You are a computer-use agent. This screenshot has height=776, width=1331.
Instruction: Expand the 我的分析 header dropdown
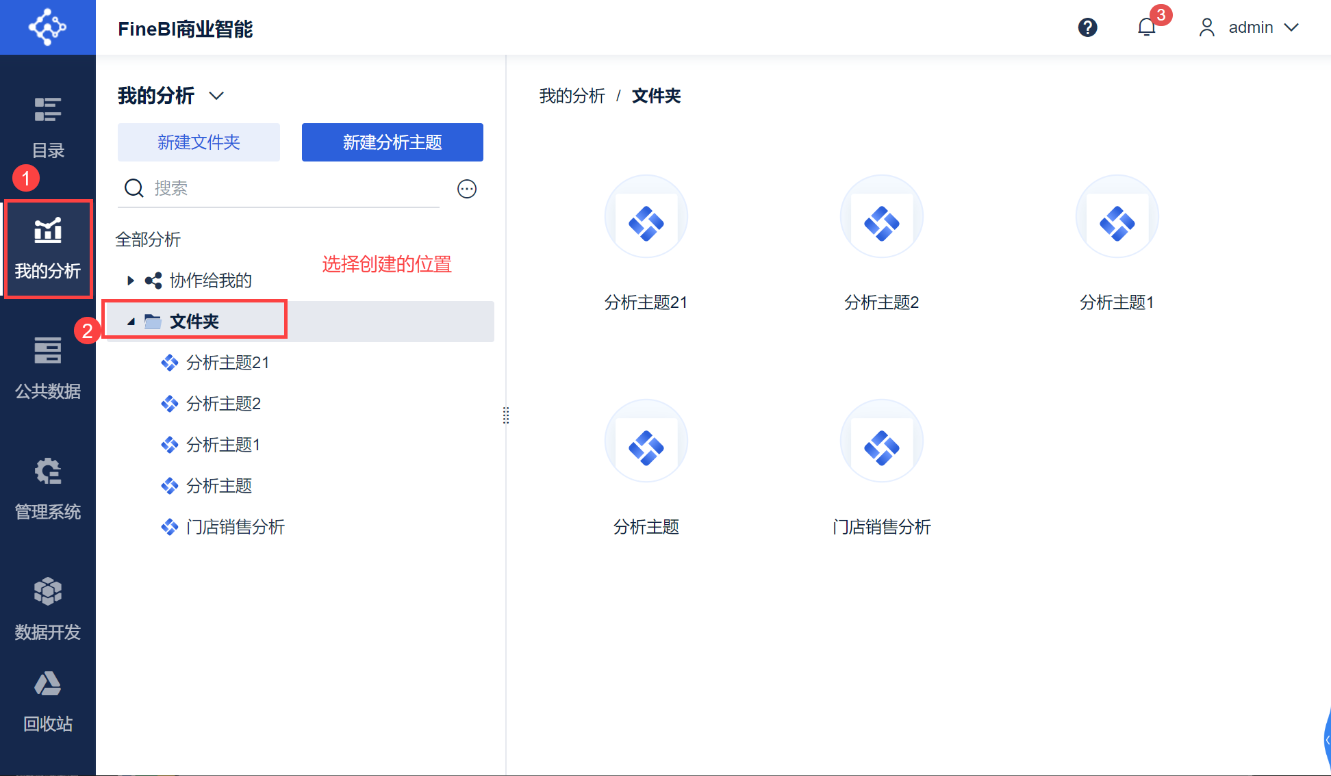pyautogui.click(x=216, y=96)
